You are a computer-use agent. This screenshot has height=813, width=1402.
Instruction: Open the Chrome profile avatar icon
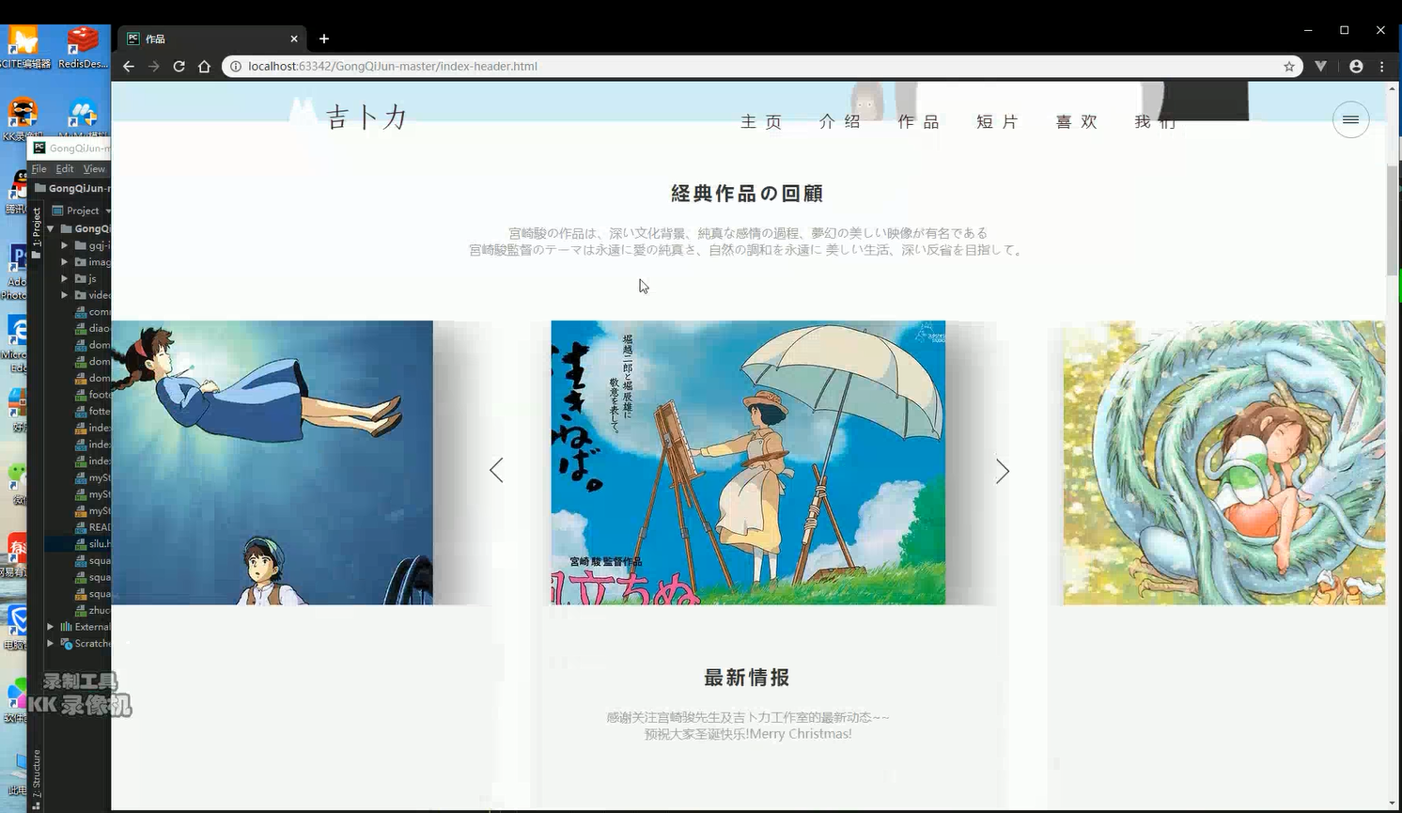pos(1356,66)
